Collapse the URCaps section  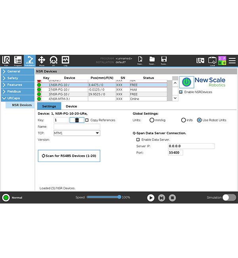(17, 98)
